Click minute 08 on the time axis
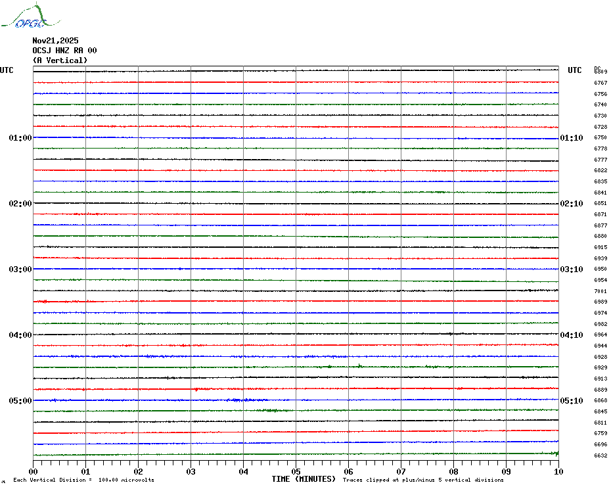 (x=453, y=471)
